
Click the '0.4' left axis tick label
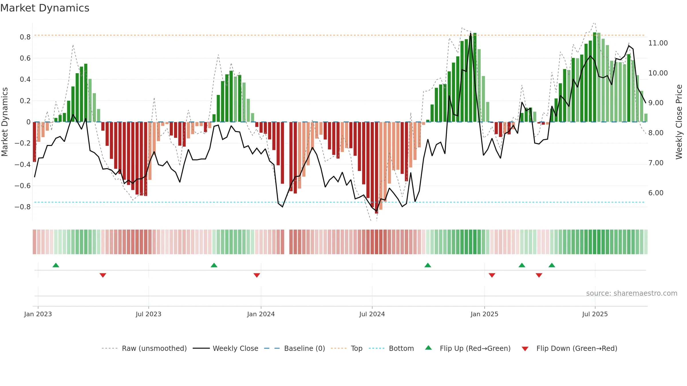coord(25,79)
